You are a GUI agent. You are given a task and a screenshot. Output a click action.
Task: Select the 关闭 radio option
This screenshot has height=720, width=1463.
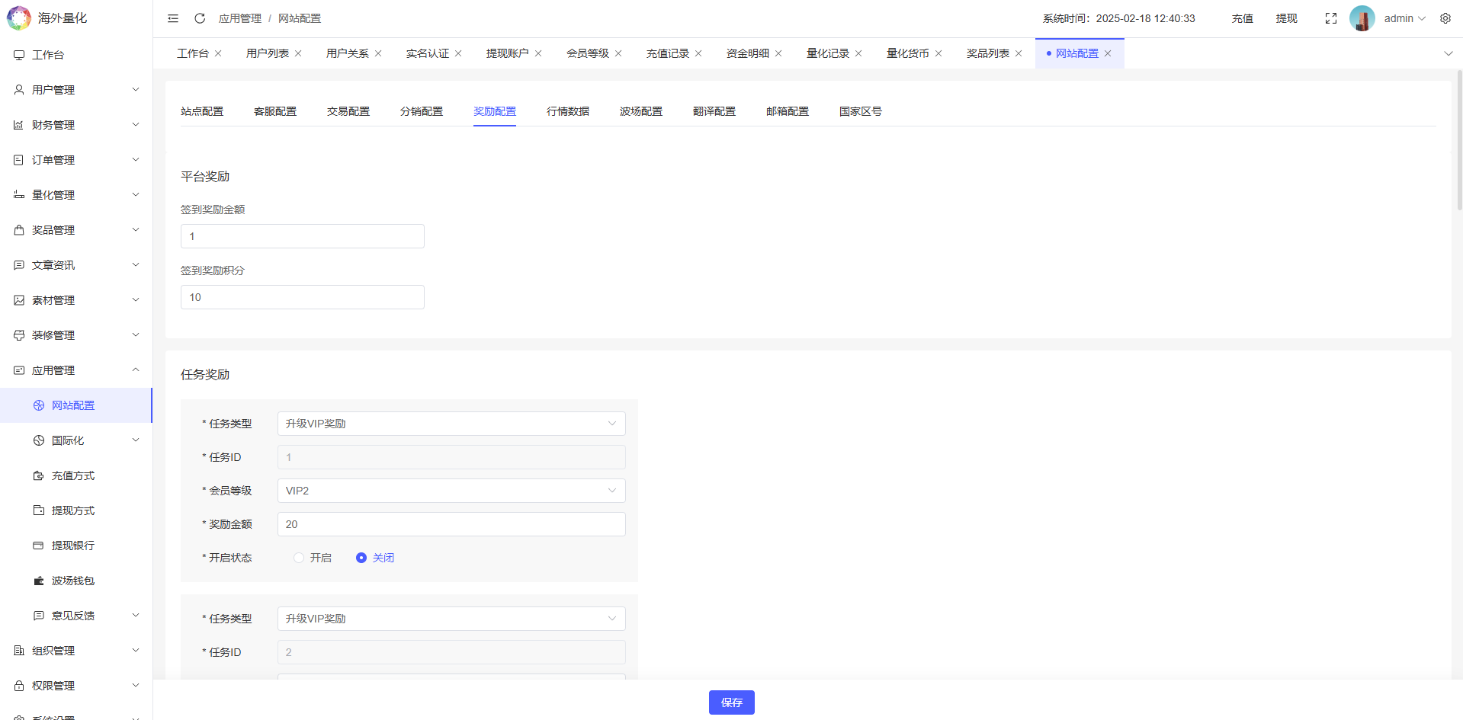(361, 557)
